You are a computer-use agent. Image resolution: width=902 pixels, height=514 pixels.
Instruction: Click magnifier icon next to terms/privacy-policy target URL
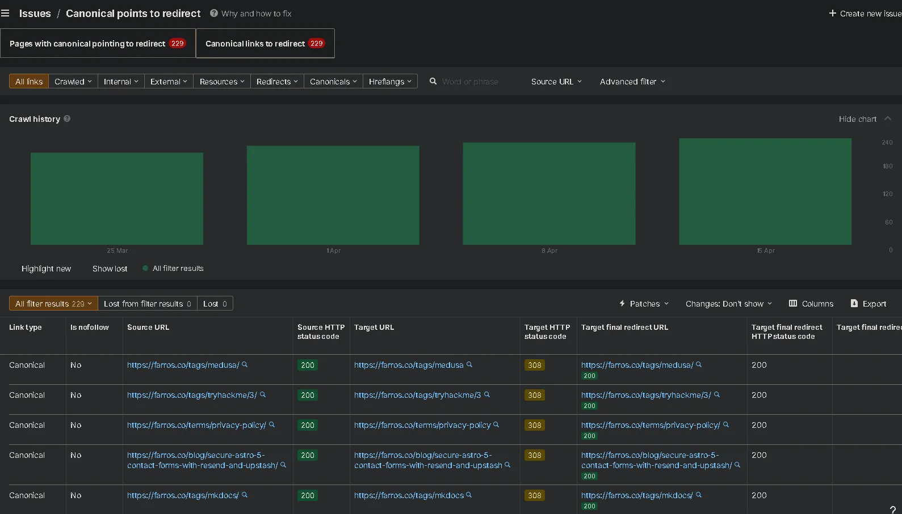click(x=496, y=425)
